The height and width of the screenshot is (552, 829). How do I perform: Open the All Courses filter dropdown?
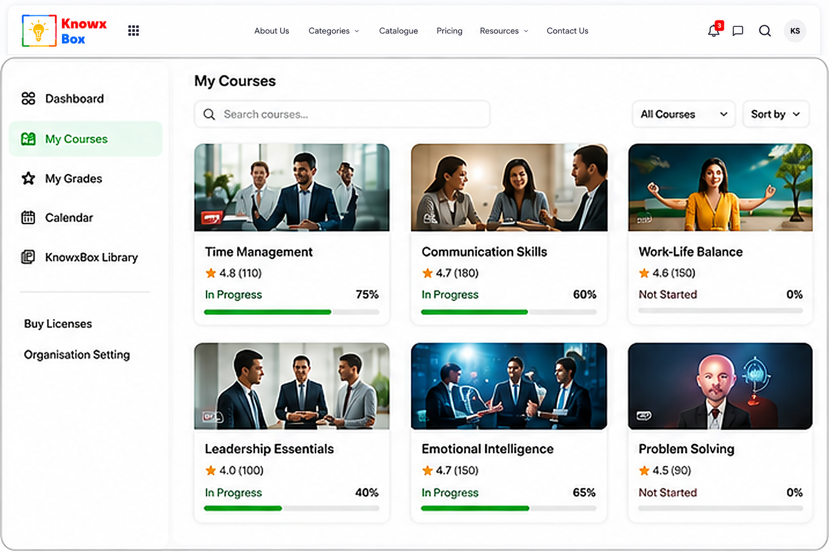683,114
